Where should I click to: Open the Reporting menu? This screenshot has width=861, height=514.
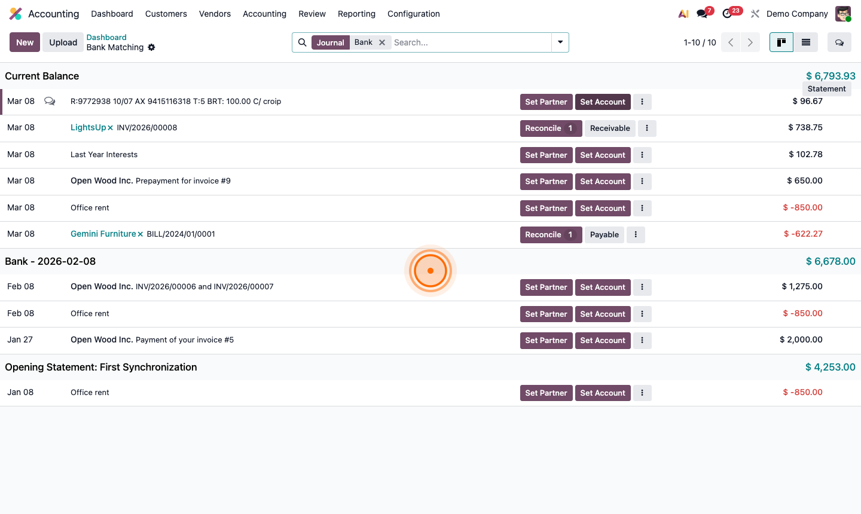click(x=356, y=14)
